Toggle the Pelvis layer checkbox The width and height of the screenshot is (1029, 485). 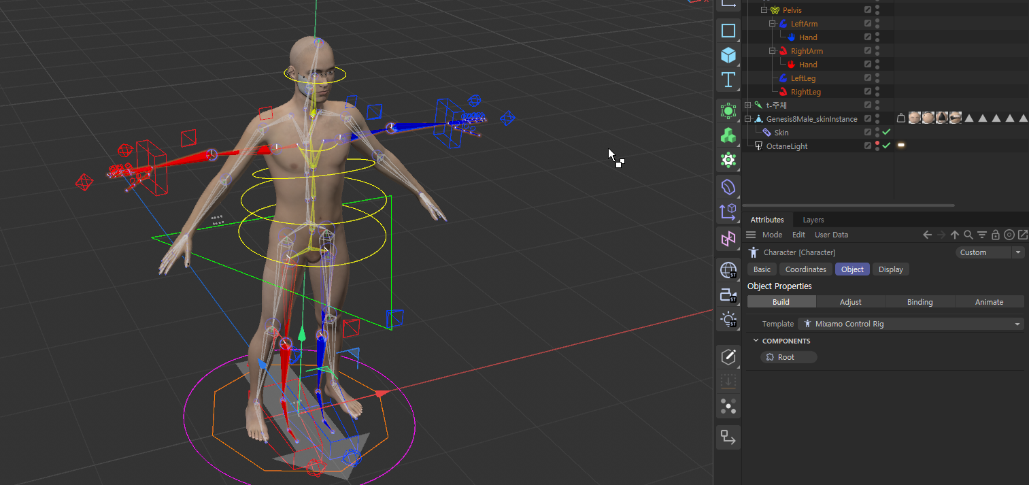(x=868, y=10)
